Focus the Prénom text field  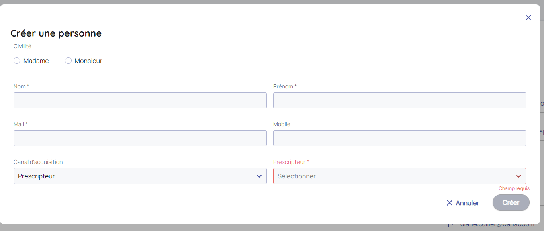pyautogui.click(x=400, y=100)
